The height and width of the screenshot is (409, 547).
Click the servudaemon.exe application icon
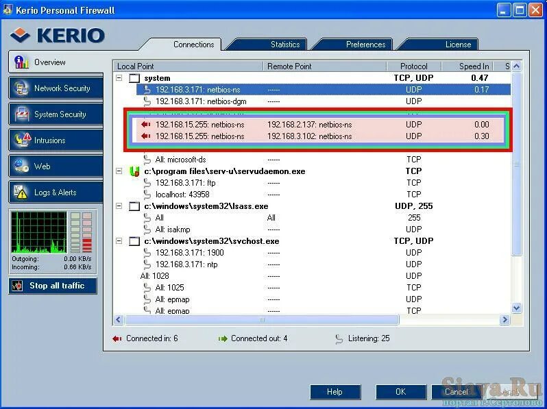pyautogui.click(x=134, y=171)
